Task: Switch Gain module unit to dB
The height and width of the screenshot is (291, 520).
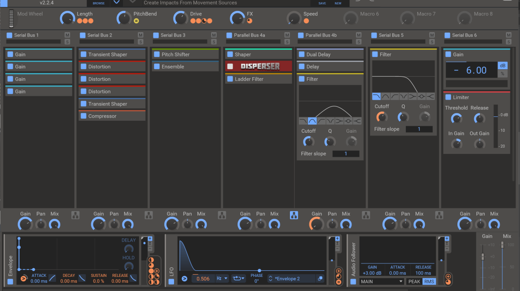Action: (x=502, y=66)
